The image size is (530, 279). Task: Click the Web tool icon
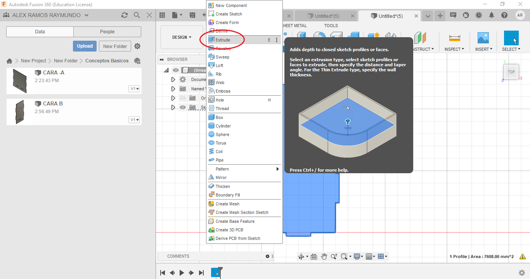click(211, 83)
